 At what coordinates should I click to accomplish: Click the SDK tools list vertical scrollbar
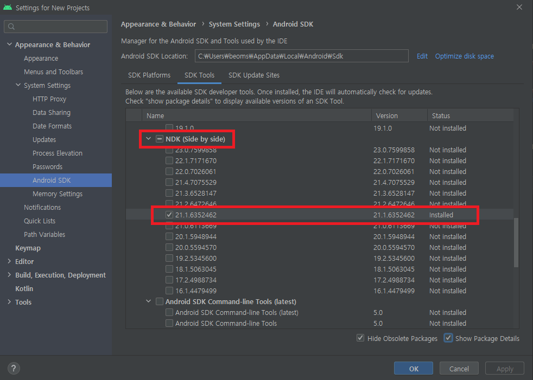(x=516, y=242)
